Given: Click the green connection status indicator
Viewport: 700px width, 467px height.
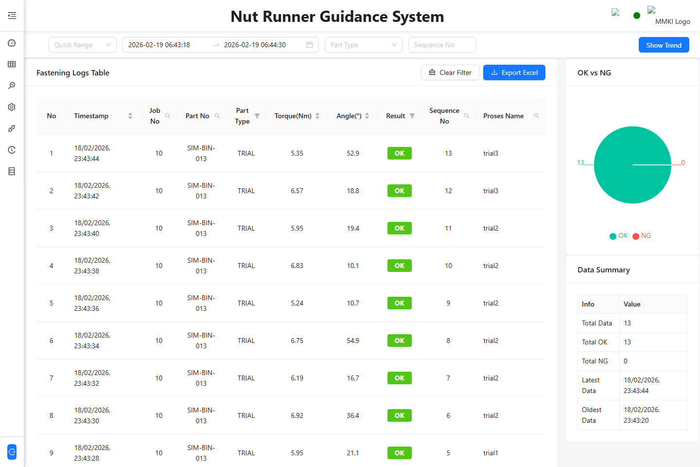Looking at the screenshot, I should [637, 16].
